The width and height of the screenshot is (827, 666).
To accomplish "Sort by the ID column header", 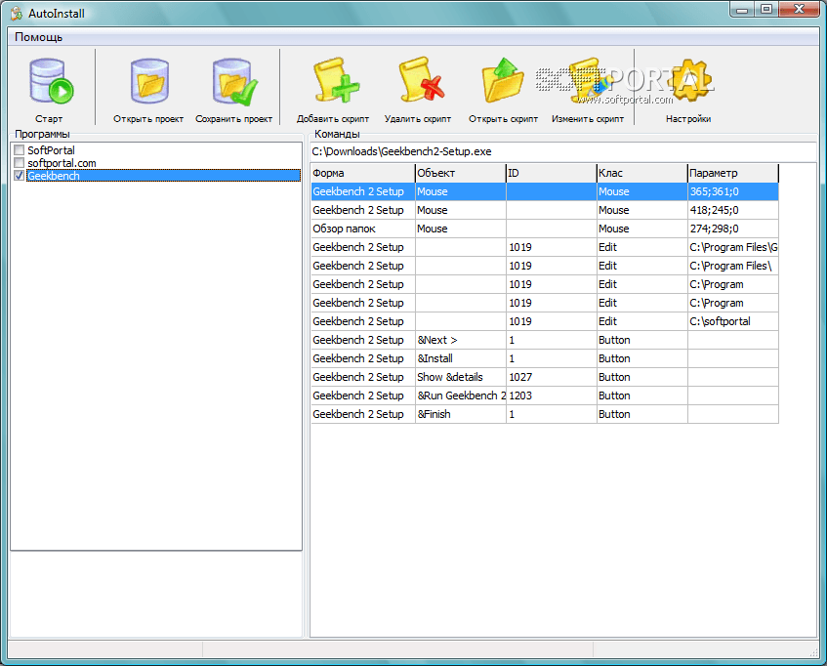I will 551,173.
